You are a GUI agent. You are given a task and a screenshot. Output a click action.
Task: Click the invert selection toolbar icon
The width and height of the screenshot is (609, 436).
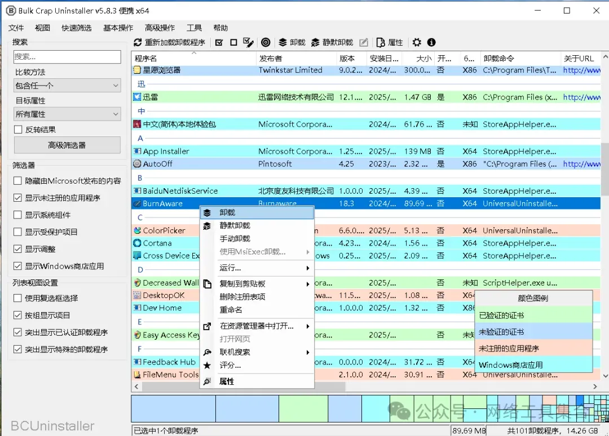248,42
